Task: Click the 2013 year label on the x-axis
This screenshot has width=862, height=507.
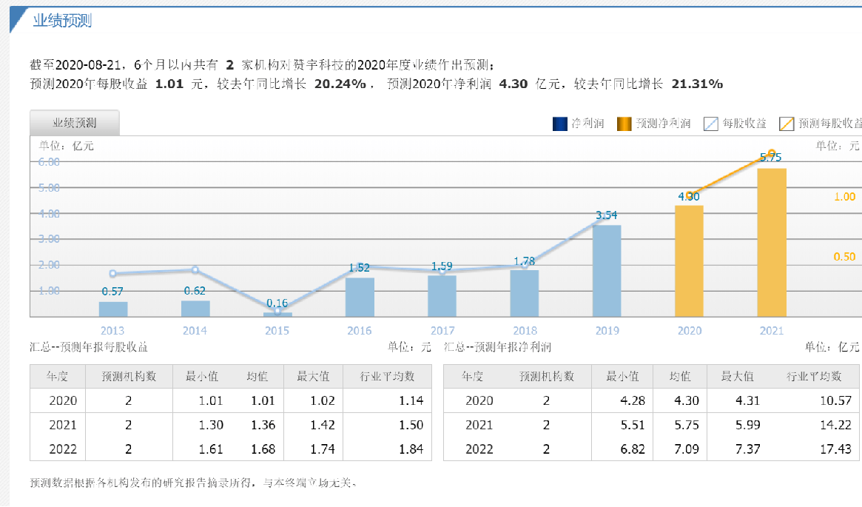Action: pyautogui.click(x=112, y=331)
